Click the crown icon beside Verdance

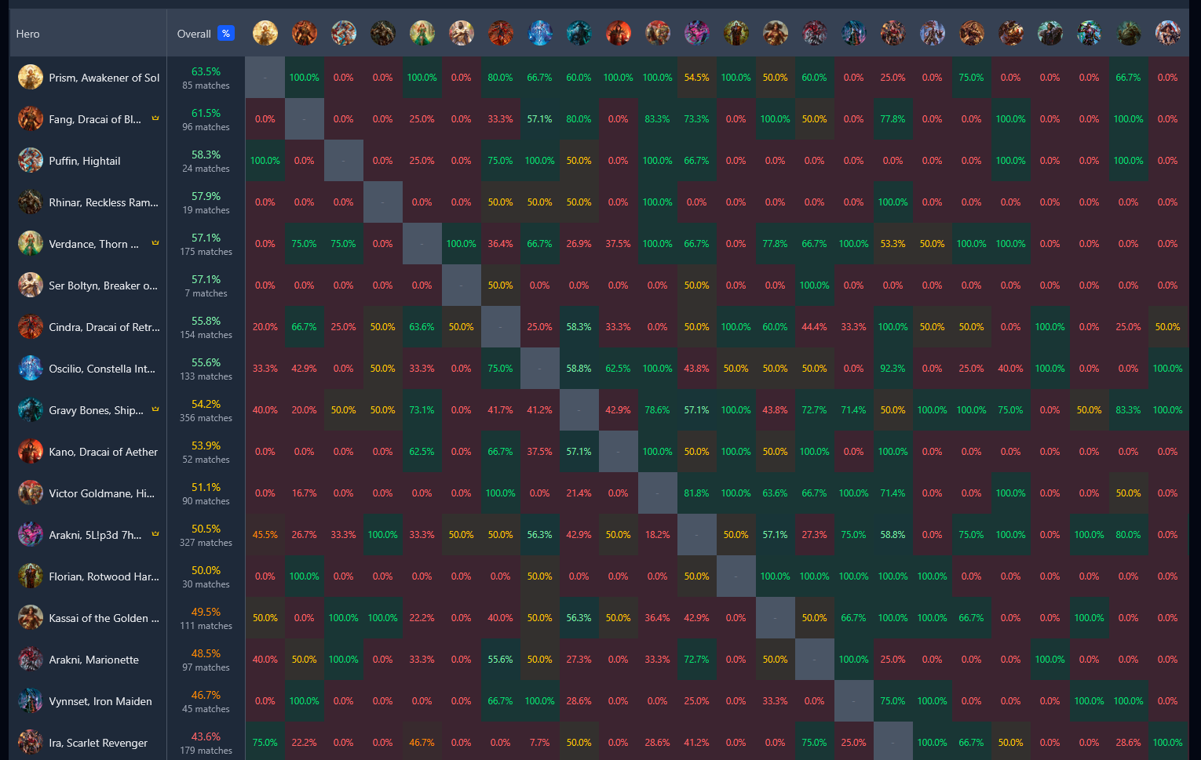[x=155, y=243]
